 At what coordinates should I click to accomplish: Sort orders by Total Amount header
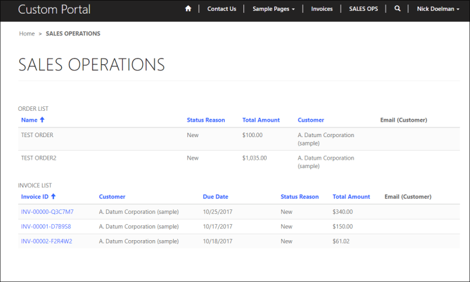[x=261, y=120]
